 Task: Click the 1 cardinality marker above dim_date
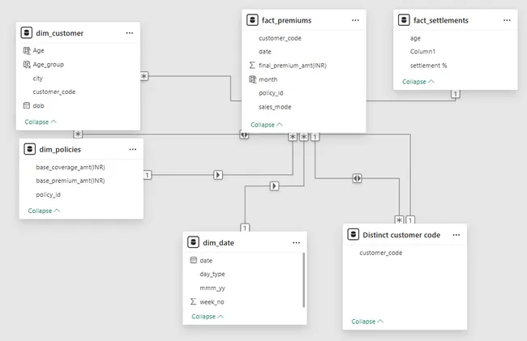245,228
